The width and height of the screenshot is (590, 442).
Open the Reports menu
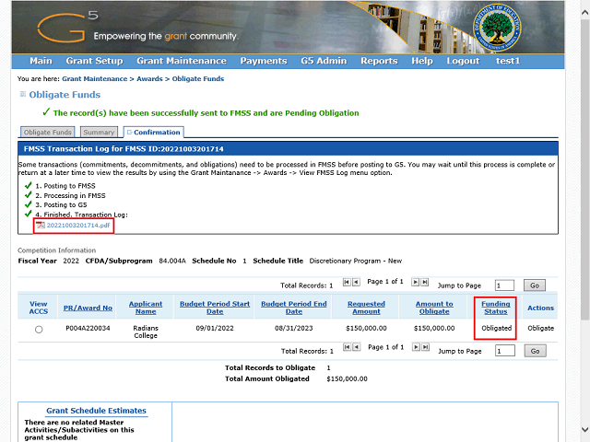pos(379,61)
